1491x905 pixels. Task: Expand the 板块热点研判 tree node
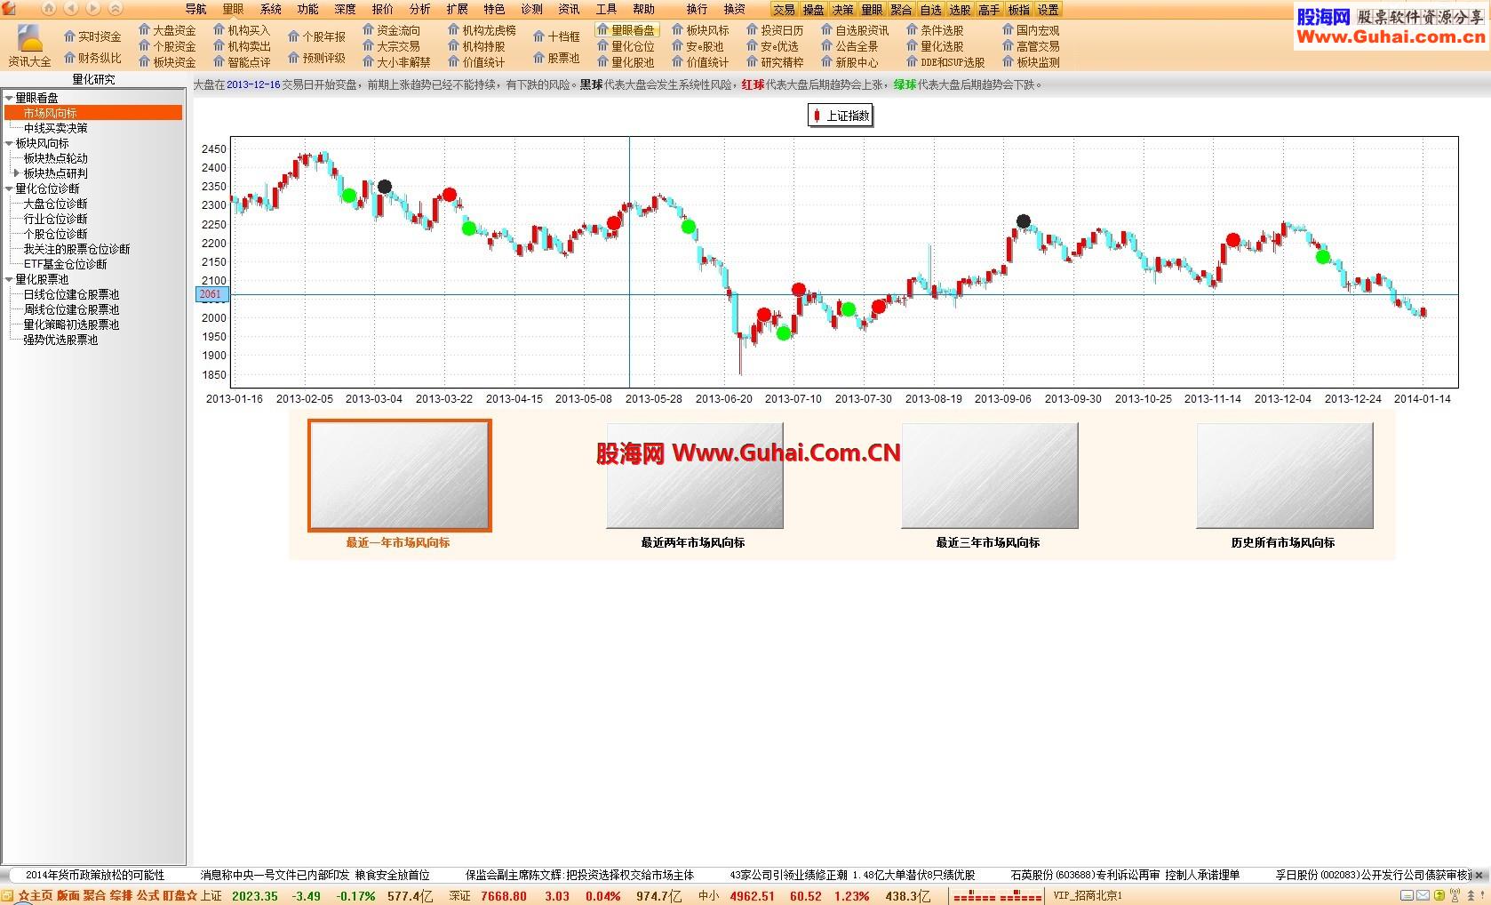(16, 173)
